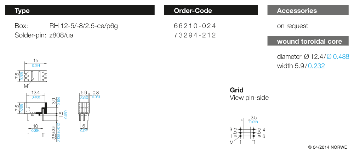Click the Grid heading

pos(236,90)
